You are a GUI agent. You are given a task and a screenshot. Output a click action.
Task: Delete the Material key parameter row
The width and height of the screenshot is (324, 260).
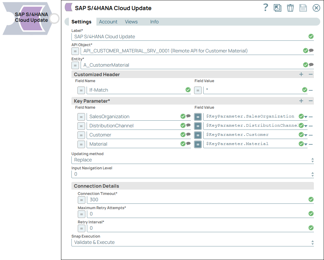311,144
